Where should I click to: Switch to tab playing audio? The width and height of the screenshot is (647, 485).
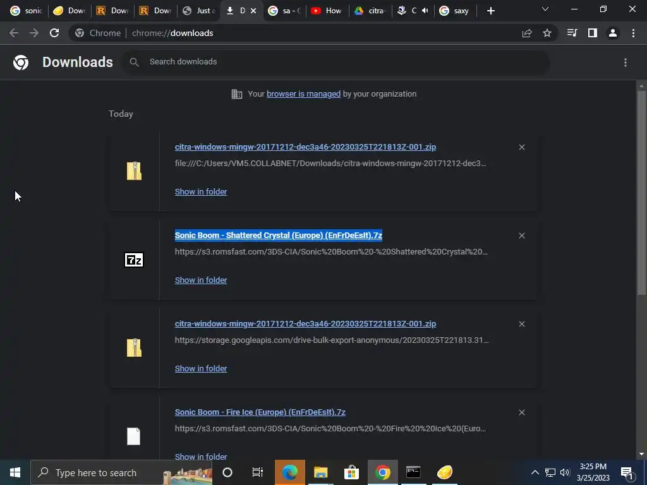[413, 11]
